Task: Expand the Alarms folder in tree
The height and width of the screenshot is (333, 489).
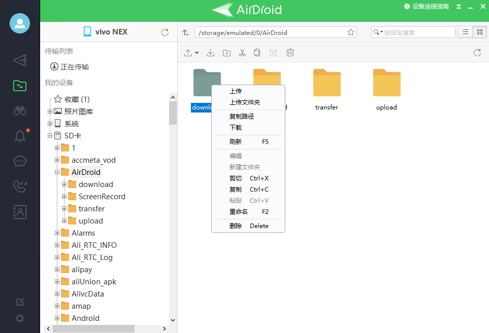Action: (x=57, y=233)
